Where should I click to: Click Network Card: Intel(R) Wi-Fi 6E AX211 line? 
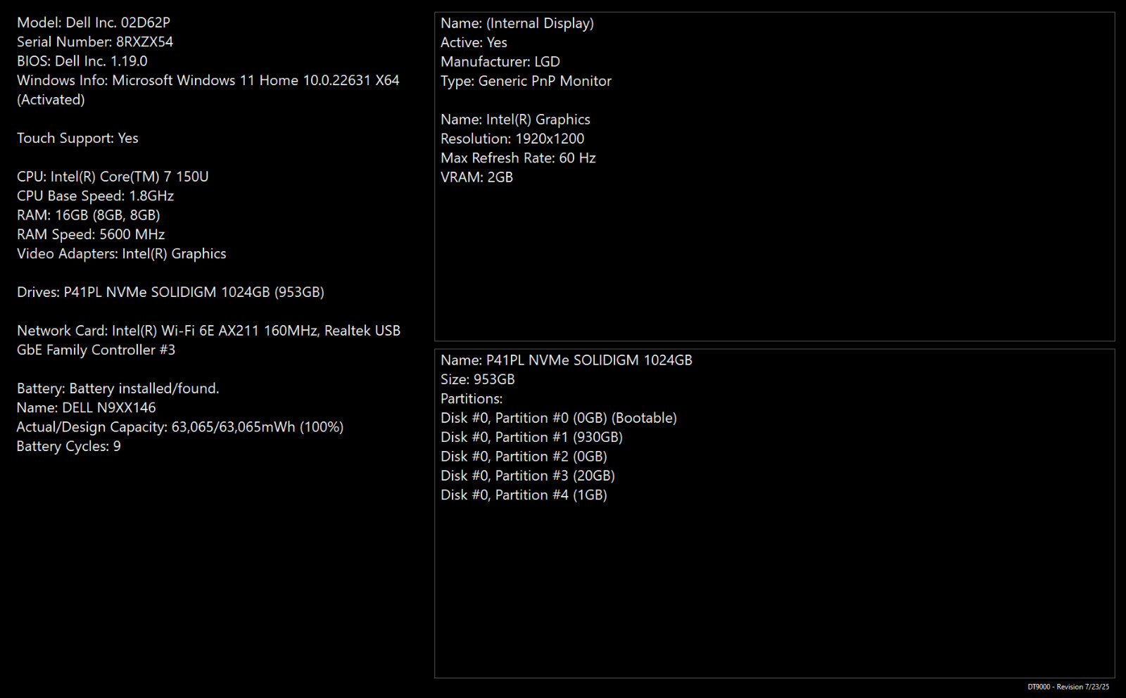tap(208, 331)
